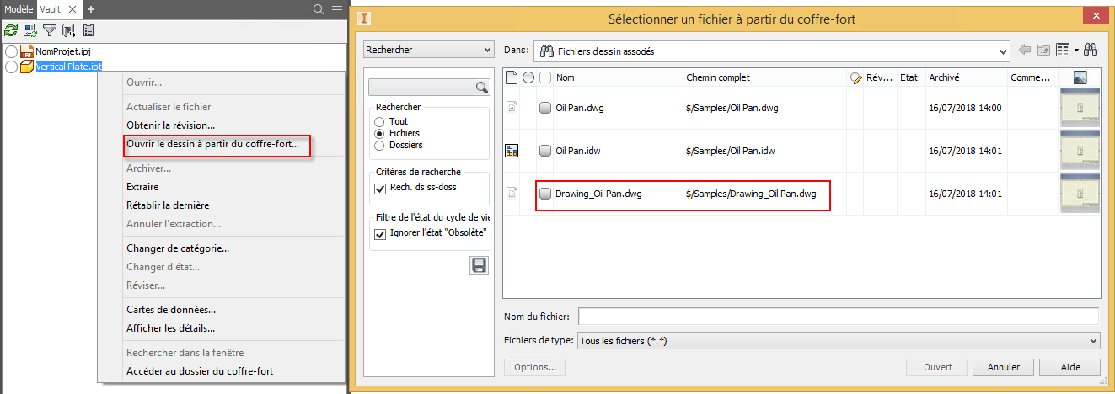The height and width of the screenshot is (394, 1115).
Task: Uncheck Ignorer l'état "Obsolète" checkbox
Action: 380,233
